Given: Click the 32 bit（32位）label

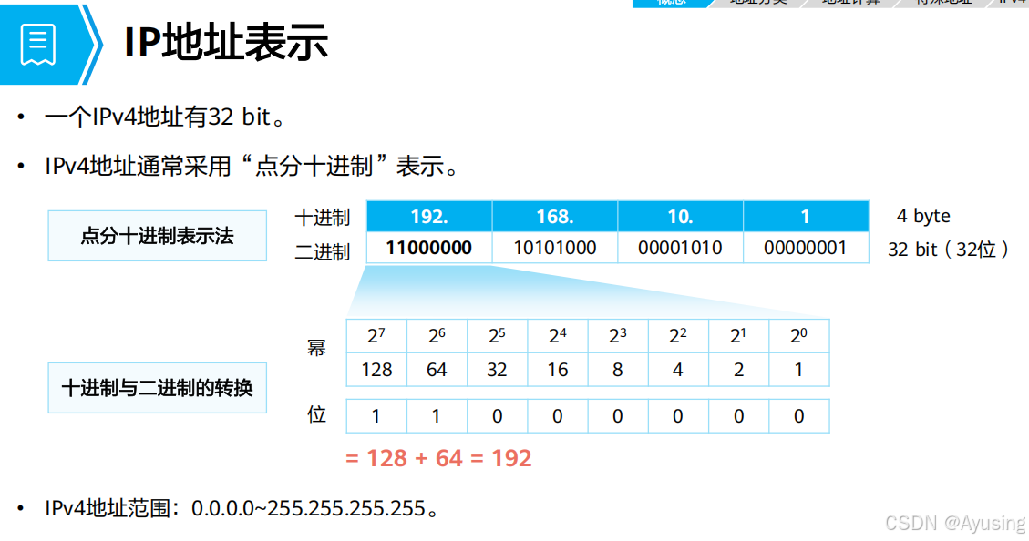Looking at the screenshot, I should [x=948, y=250].
